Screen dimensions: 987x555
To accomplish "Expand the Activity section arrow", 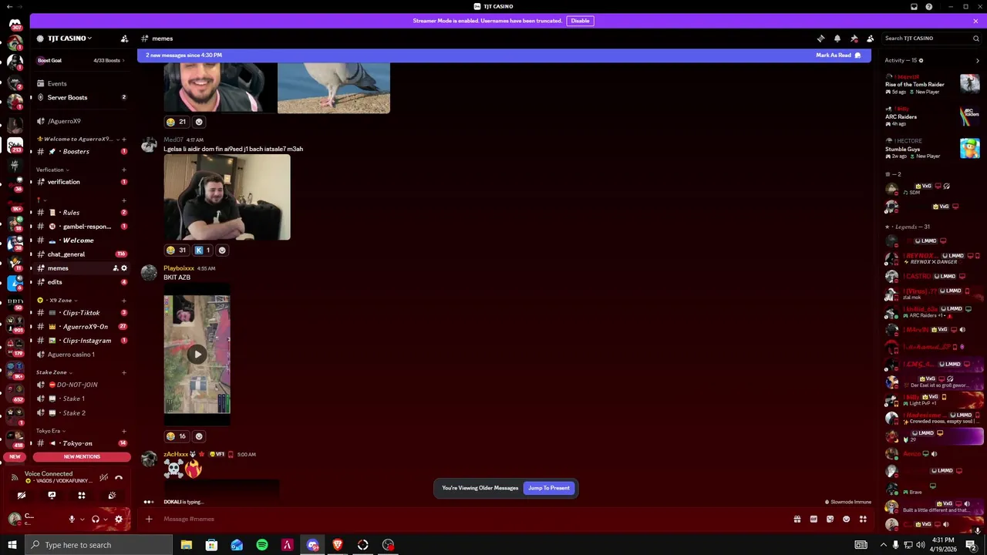I will (x=978, y=60).
